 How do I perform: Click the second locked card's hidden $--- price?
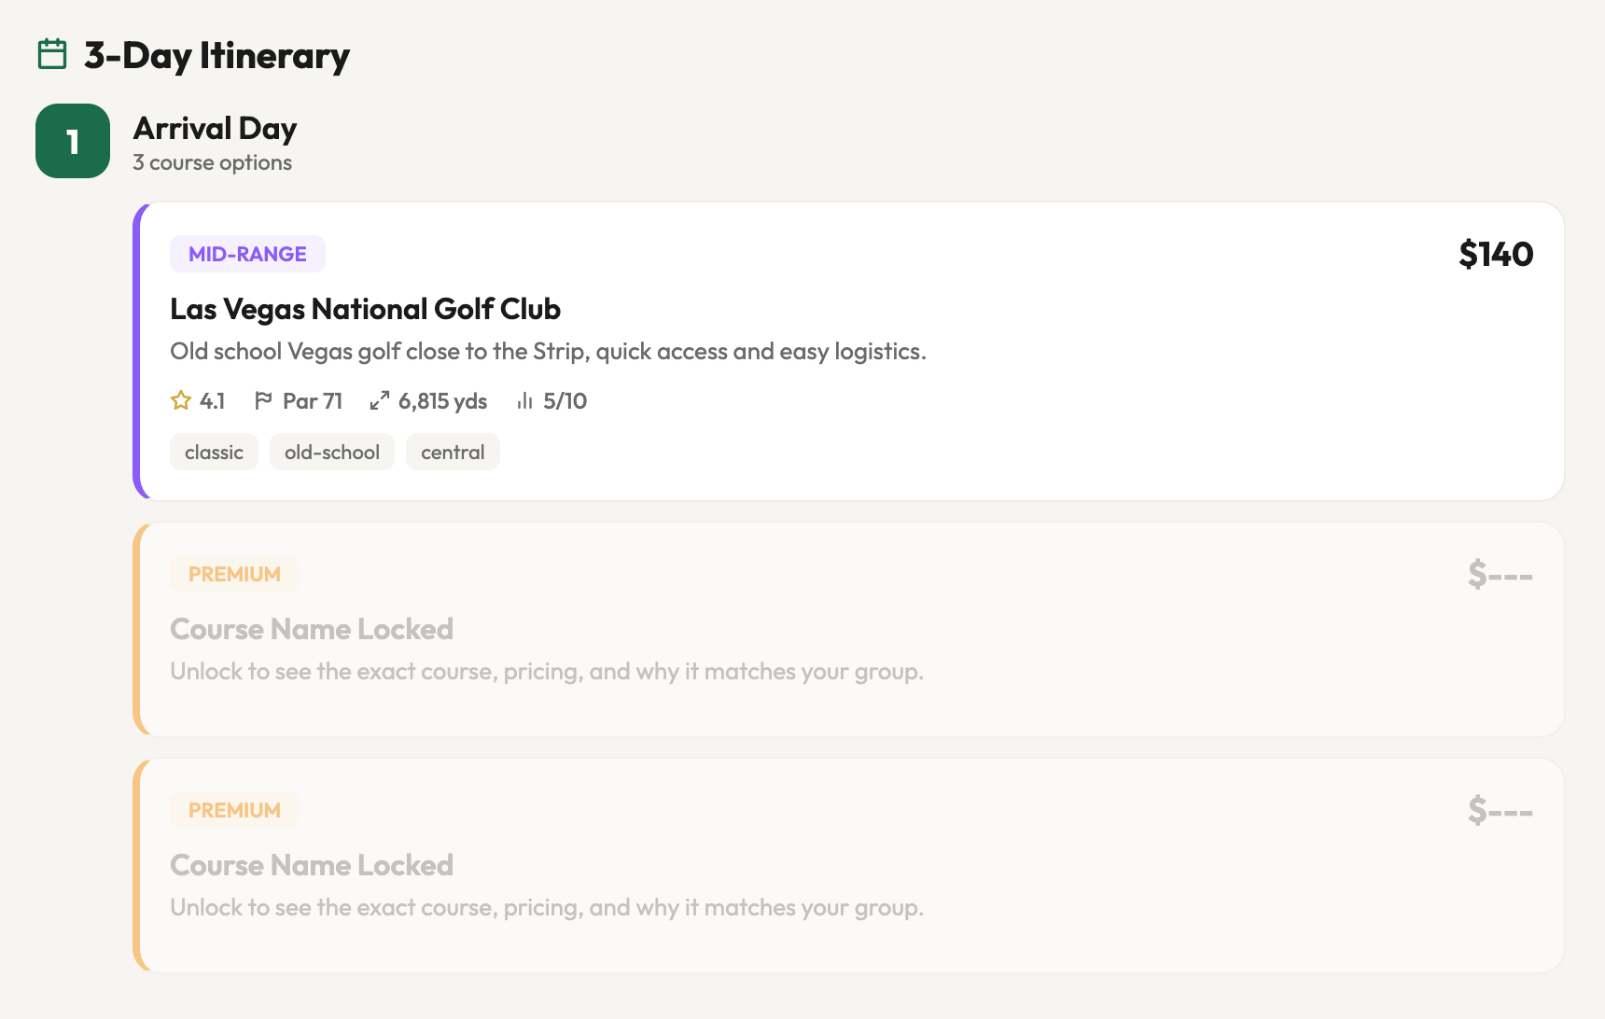[x=1500, y=810]
